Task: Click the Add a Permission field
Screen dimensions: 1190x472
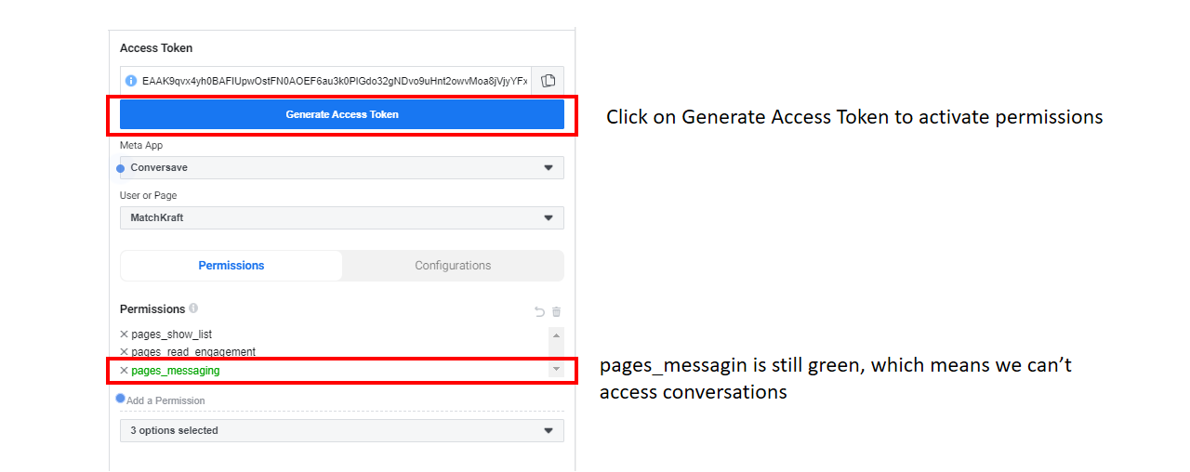Action: pyautogui.click(x=342, y=400)
